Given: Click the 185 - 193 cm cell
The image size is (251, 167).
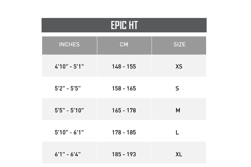Looking at the screenshot, I should 124,153.
